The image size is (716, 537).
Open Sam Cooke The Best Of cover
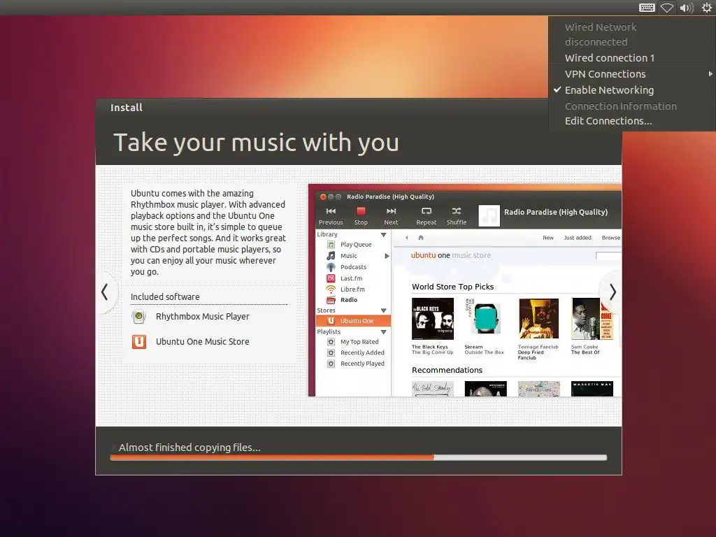[x=592, y=319]
